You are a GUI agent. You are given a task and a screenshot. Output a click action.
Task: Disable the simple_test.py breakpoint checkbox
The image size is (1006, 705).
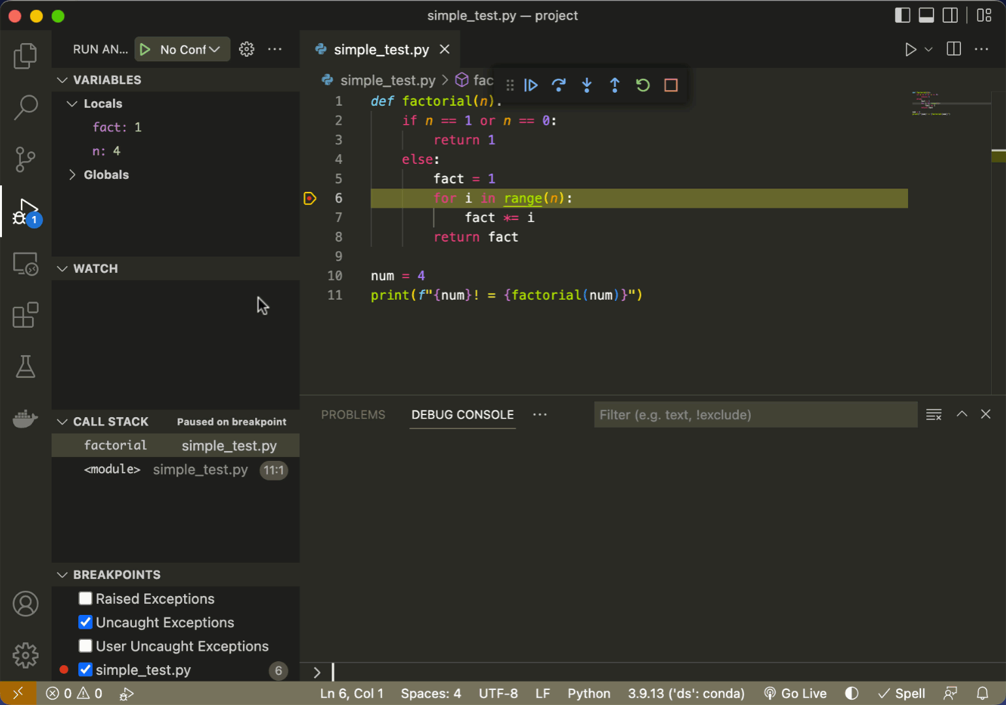(x=86, y=670)
